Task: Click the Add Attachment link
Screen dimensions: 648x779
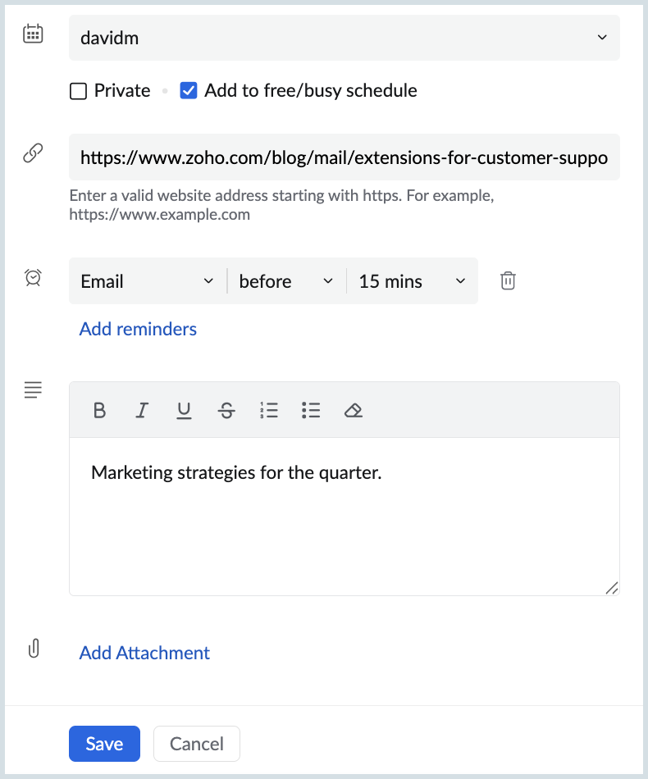Action: coord(144,653)
